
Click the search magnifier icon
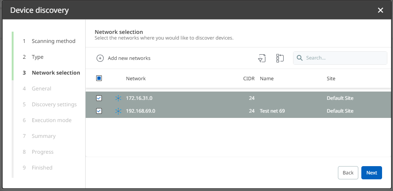(x=300, y=58)
